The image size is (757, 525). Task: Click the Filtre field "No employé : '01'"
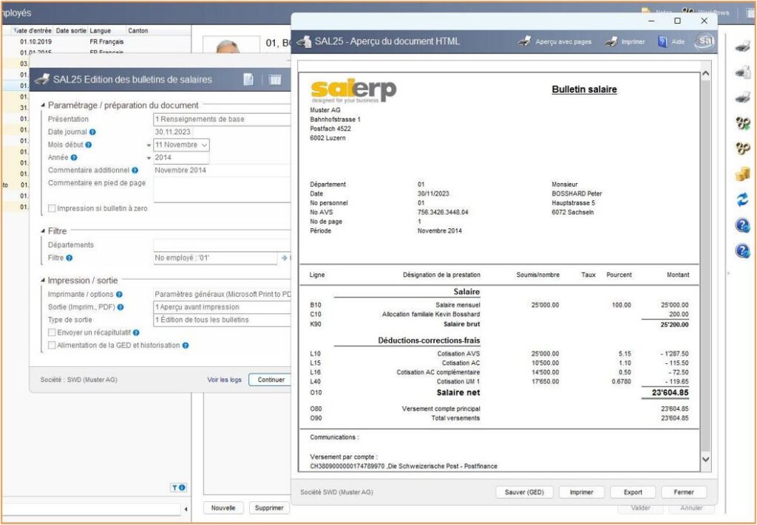(x=215, y=258)
